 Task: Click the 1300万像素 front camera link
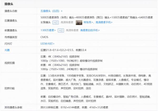[x=48, y=30]
